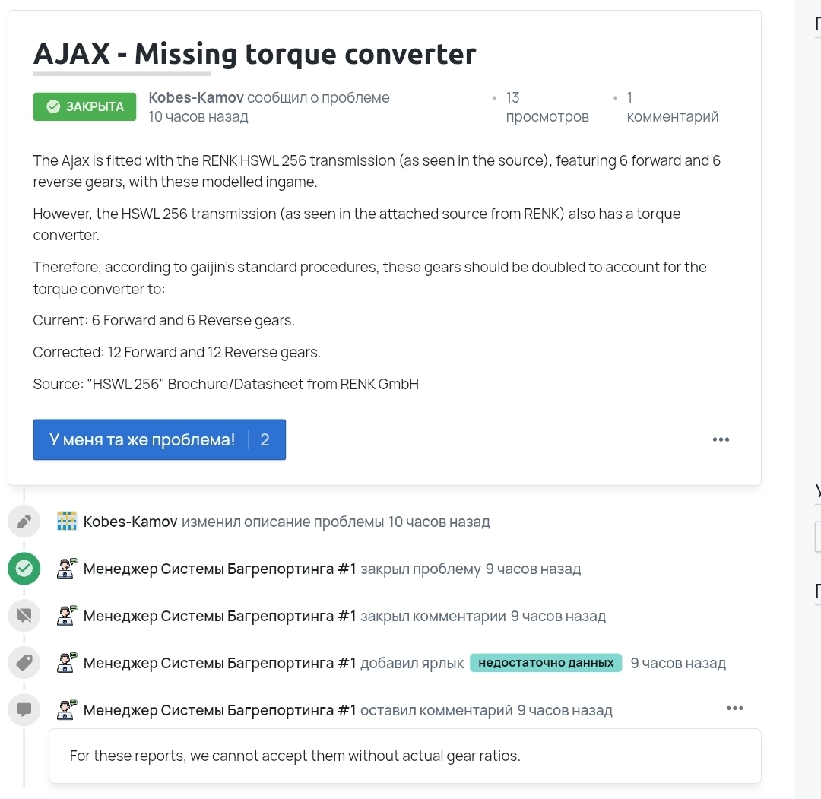Click the manager avatar beside 'оставил комментарий'
Screen dimensions: 821x799
click(65, 709)
